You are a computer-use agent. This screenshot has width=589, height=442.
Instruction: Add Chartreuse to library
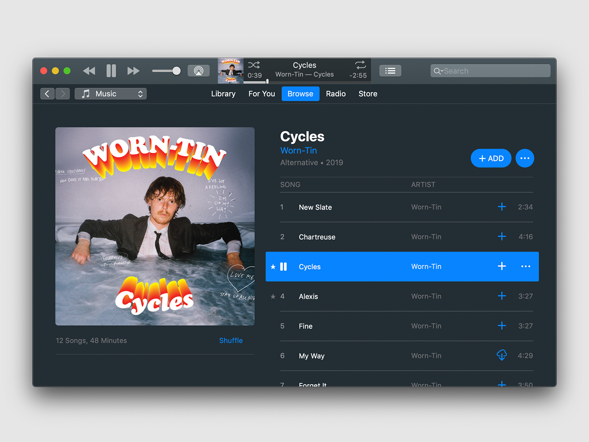pos(501,237)
